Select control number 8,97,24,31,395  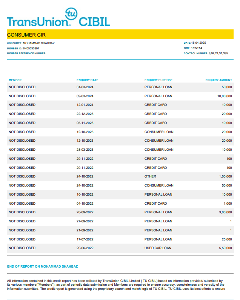pyautogui.click(x=218, y=54)
